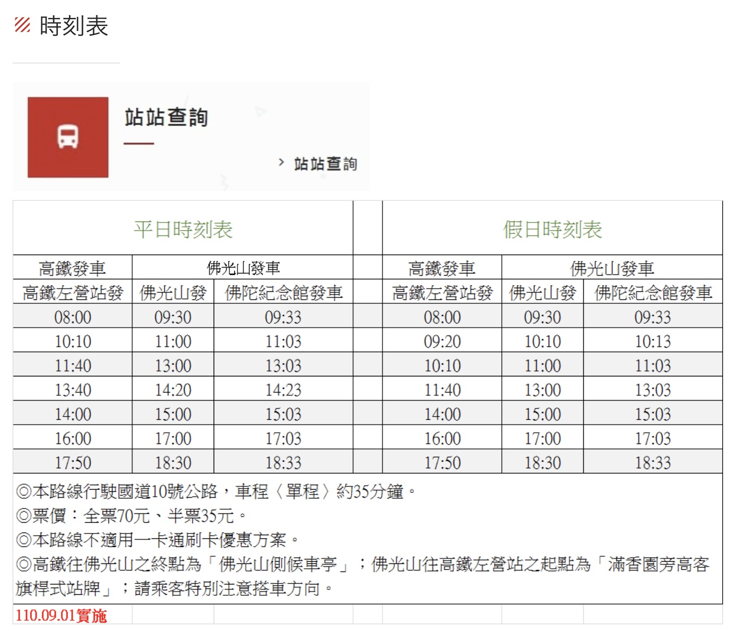Screen dimensions: 732x631
Task: Select the 13:40 weekday departure cell
Action: pyautogui.click(x=73, y=390)
